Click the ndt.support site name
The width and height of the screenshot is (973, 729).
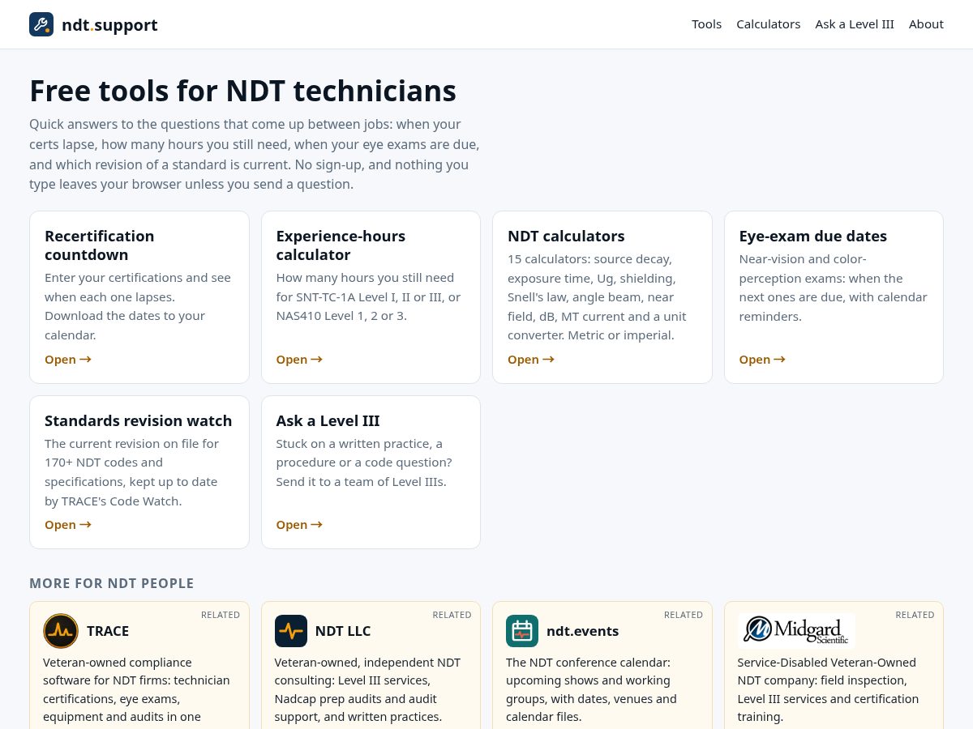click(109, 25)
